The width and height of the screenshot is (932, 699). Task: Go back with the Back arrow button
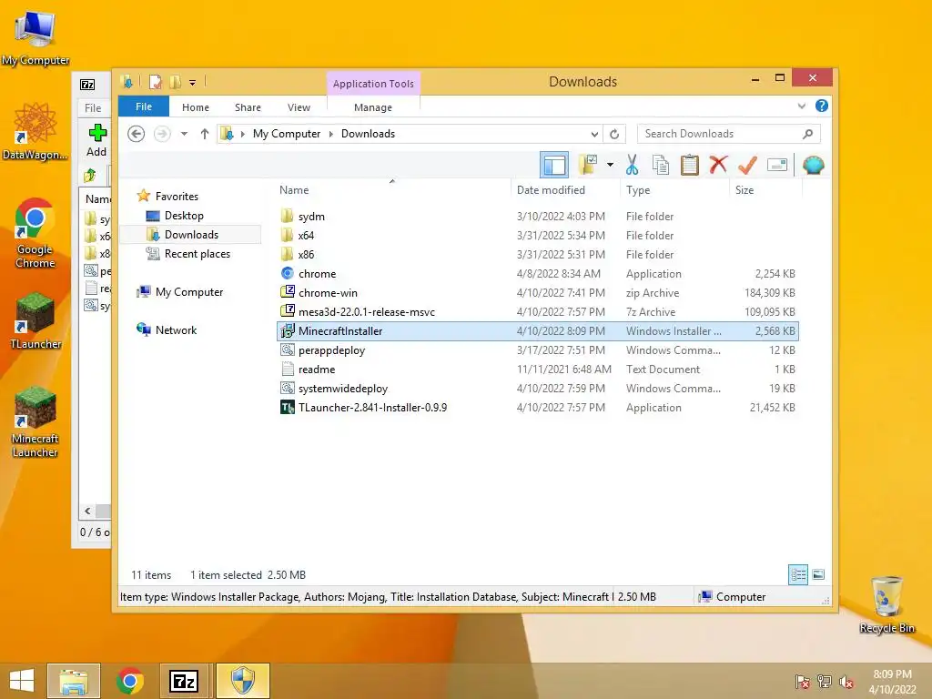pos(137,134)
